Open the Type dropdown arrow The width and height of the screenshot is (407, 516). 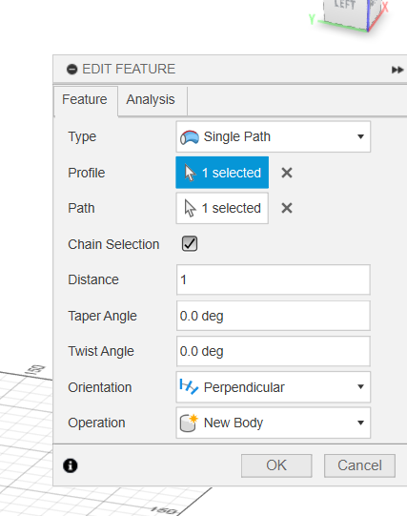point(360,136)
